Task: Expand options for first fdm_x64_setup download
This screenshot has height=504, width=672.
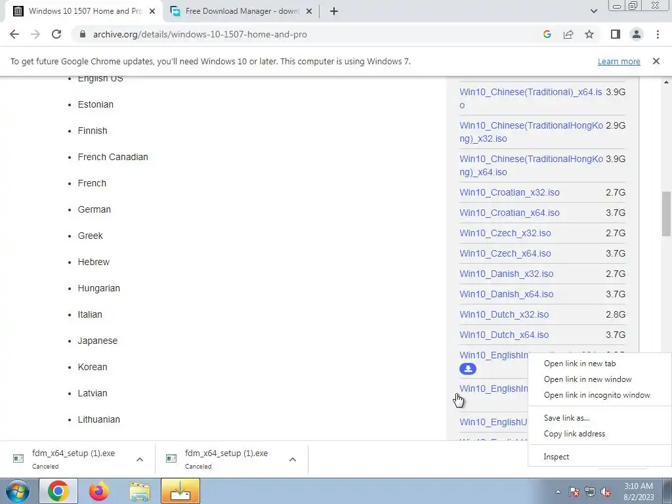Action: (140, 459)
